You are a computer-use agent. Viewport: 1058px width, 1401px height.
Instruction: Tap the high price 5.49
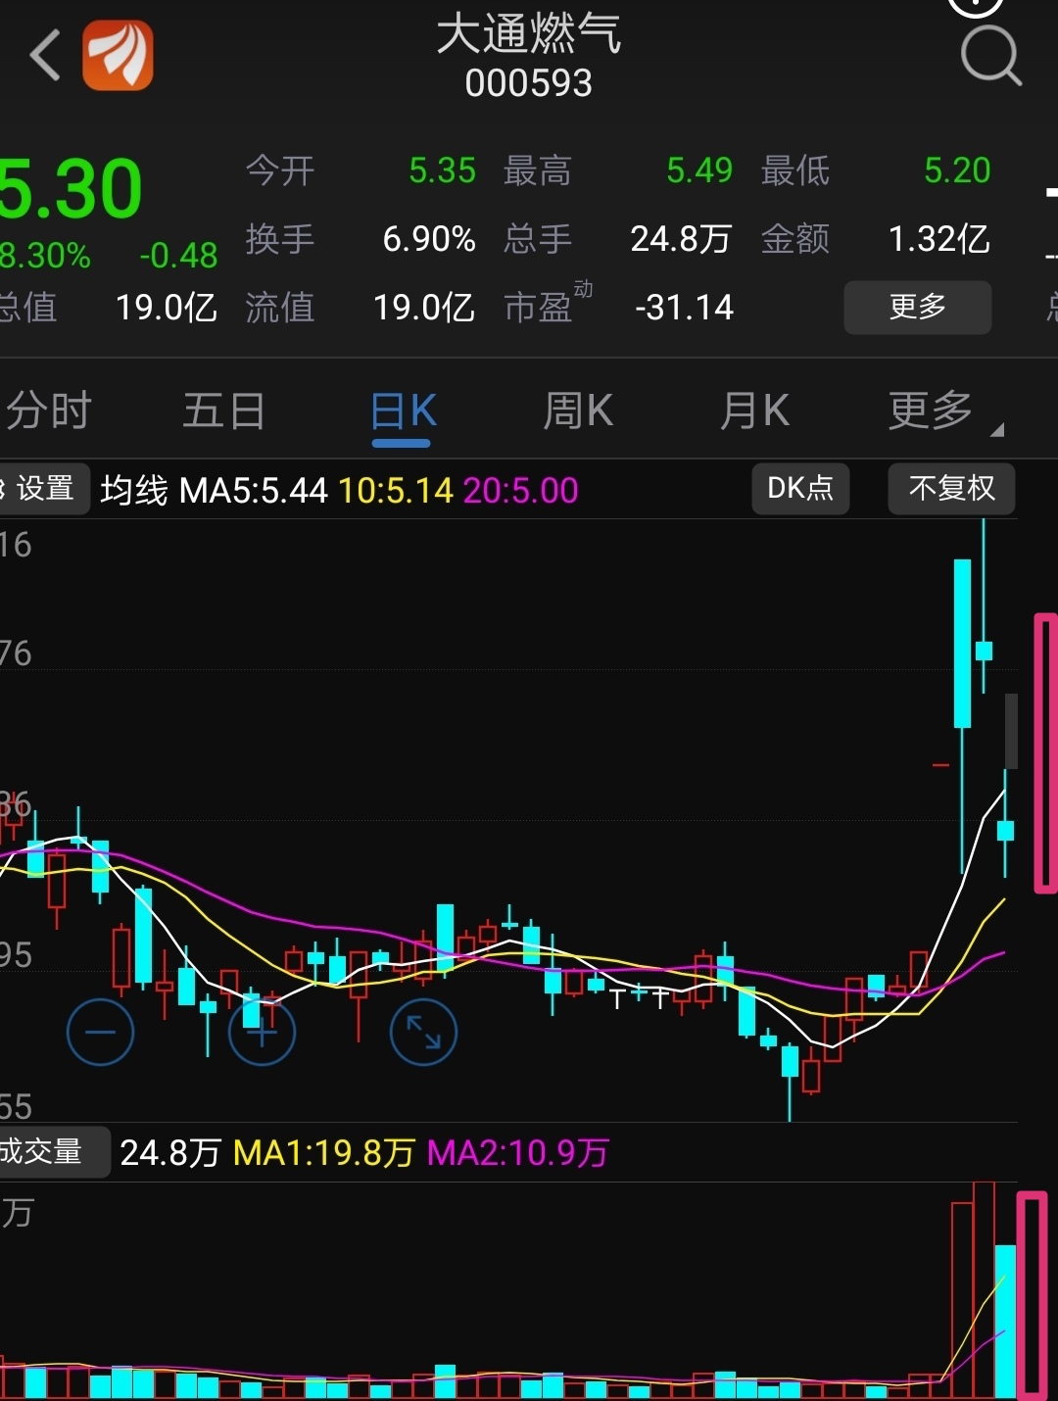[699, 170]
